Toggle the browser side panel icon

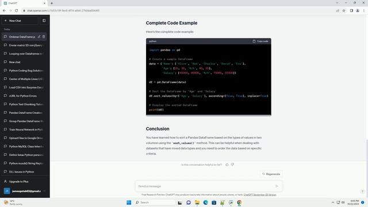[351, 10]
